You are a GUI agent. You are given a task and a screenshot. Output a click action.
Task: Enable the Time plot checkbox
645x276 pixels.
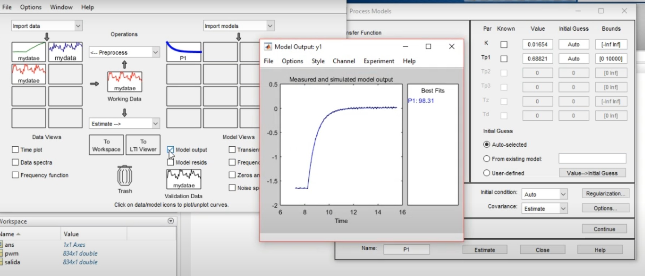coord(15,150)
